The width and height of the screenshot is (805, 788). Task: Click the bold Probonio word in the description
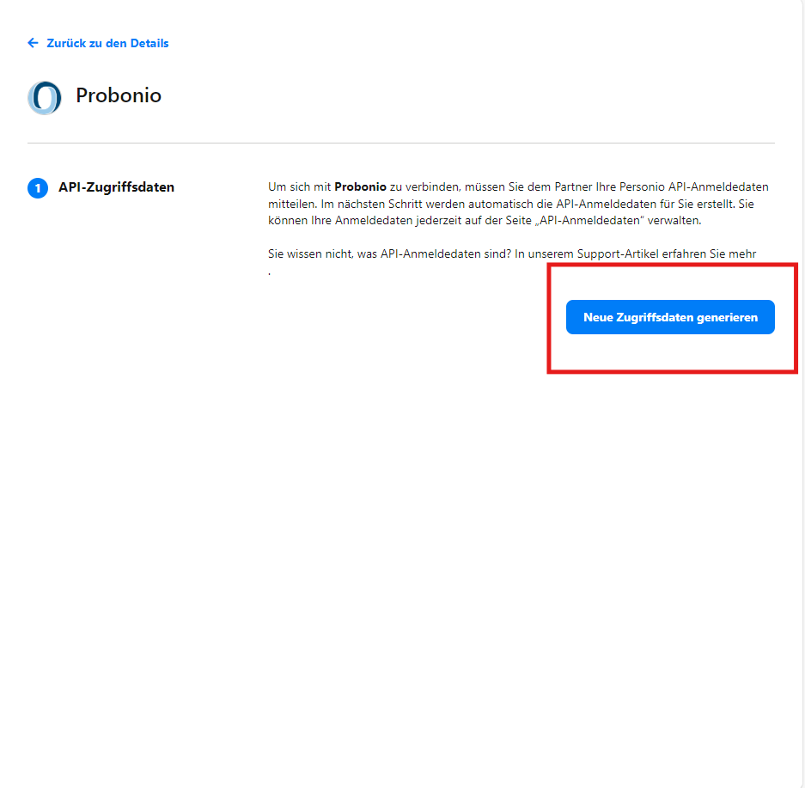tap(360, 186)
